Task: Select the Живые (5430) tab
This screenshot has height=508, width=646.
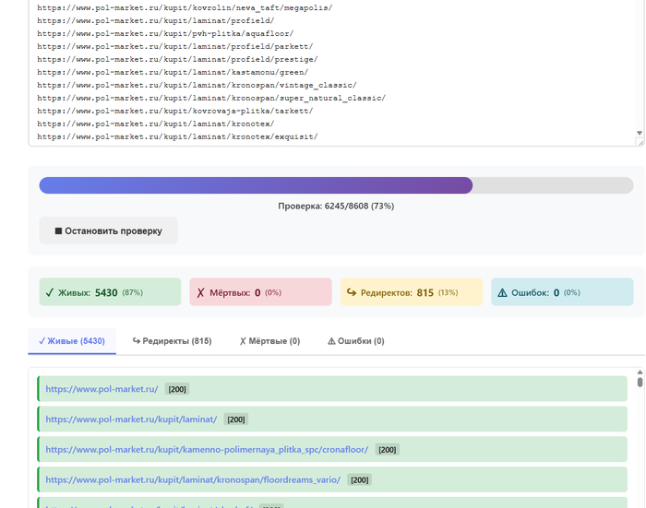Action: point(72,341)
